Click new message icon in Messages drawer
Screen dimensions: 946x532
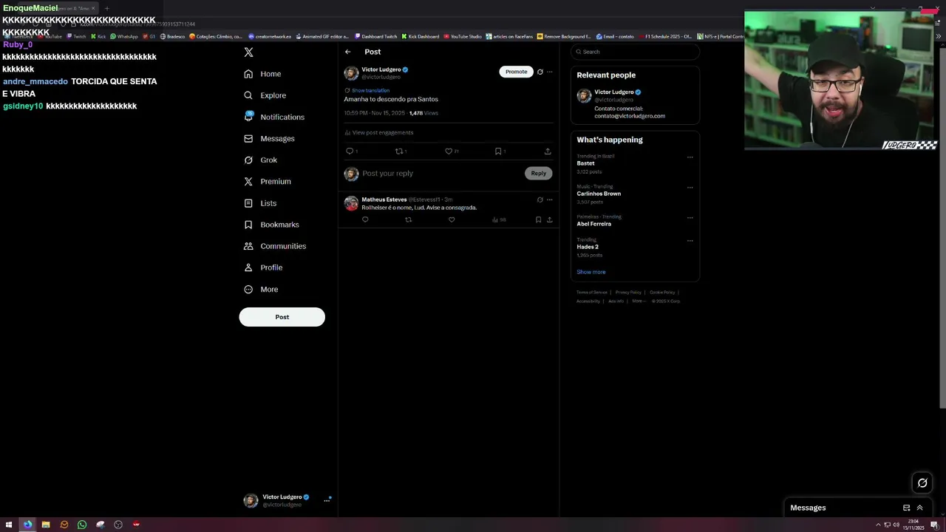pos(906,508)
